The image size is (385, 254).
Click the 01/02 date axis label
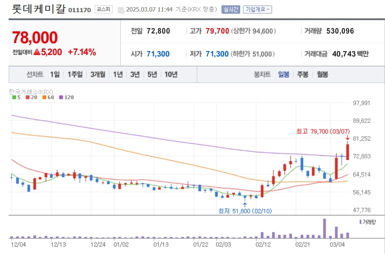[x=121, y=245]
